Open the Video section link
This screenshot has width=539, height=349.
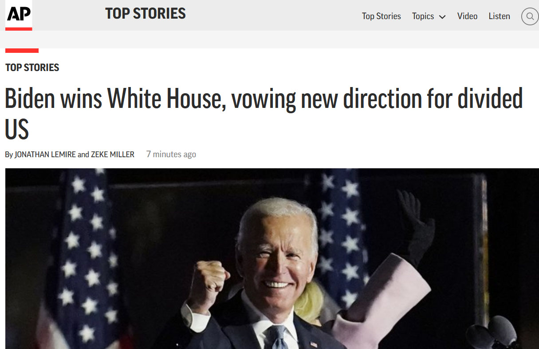467,16
